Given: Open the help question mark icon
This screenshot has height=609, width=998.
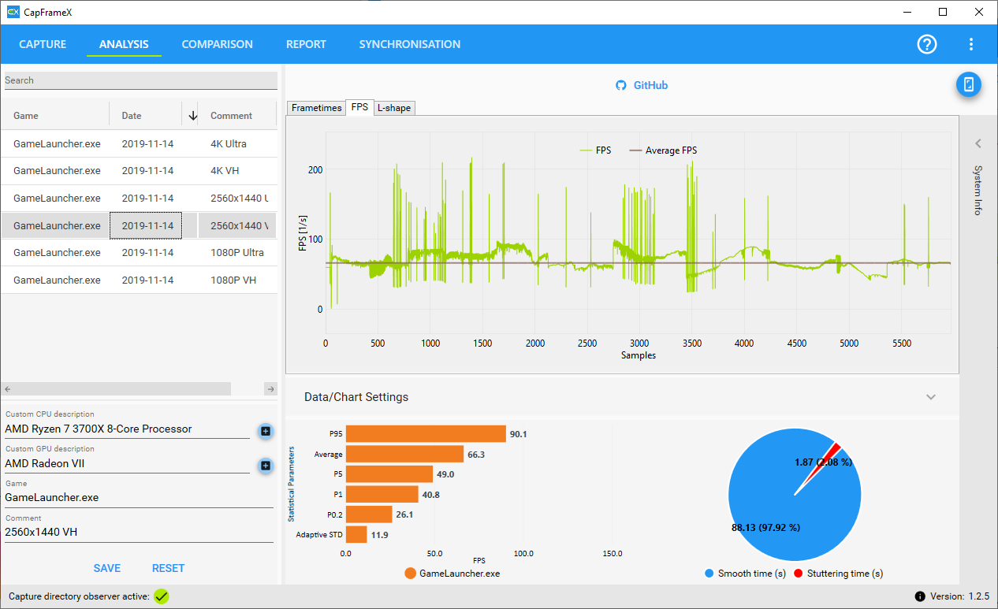Looking at the screenshot, I should [x=927, y=44].
